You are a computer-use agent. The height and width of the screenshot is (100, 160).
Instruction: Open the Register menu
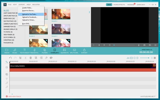pyautogui.click(x=36, y=4)
